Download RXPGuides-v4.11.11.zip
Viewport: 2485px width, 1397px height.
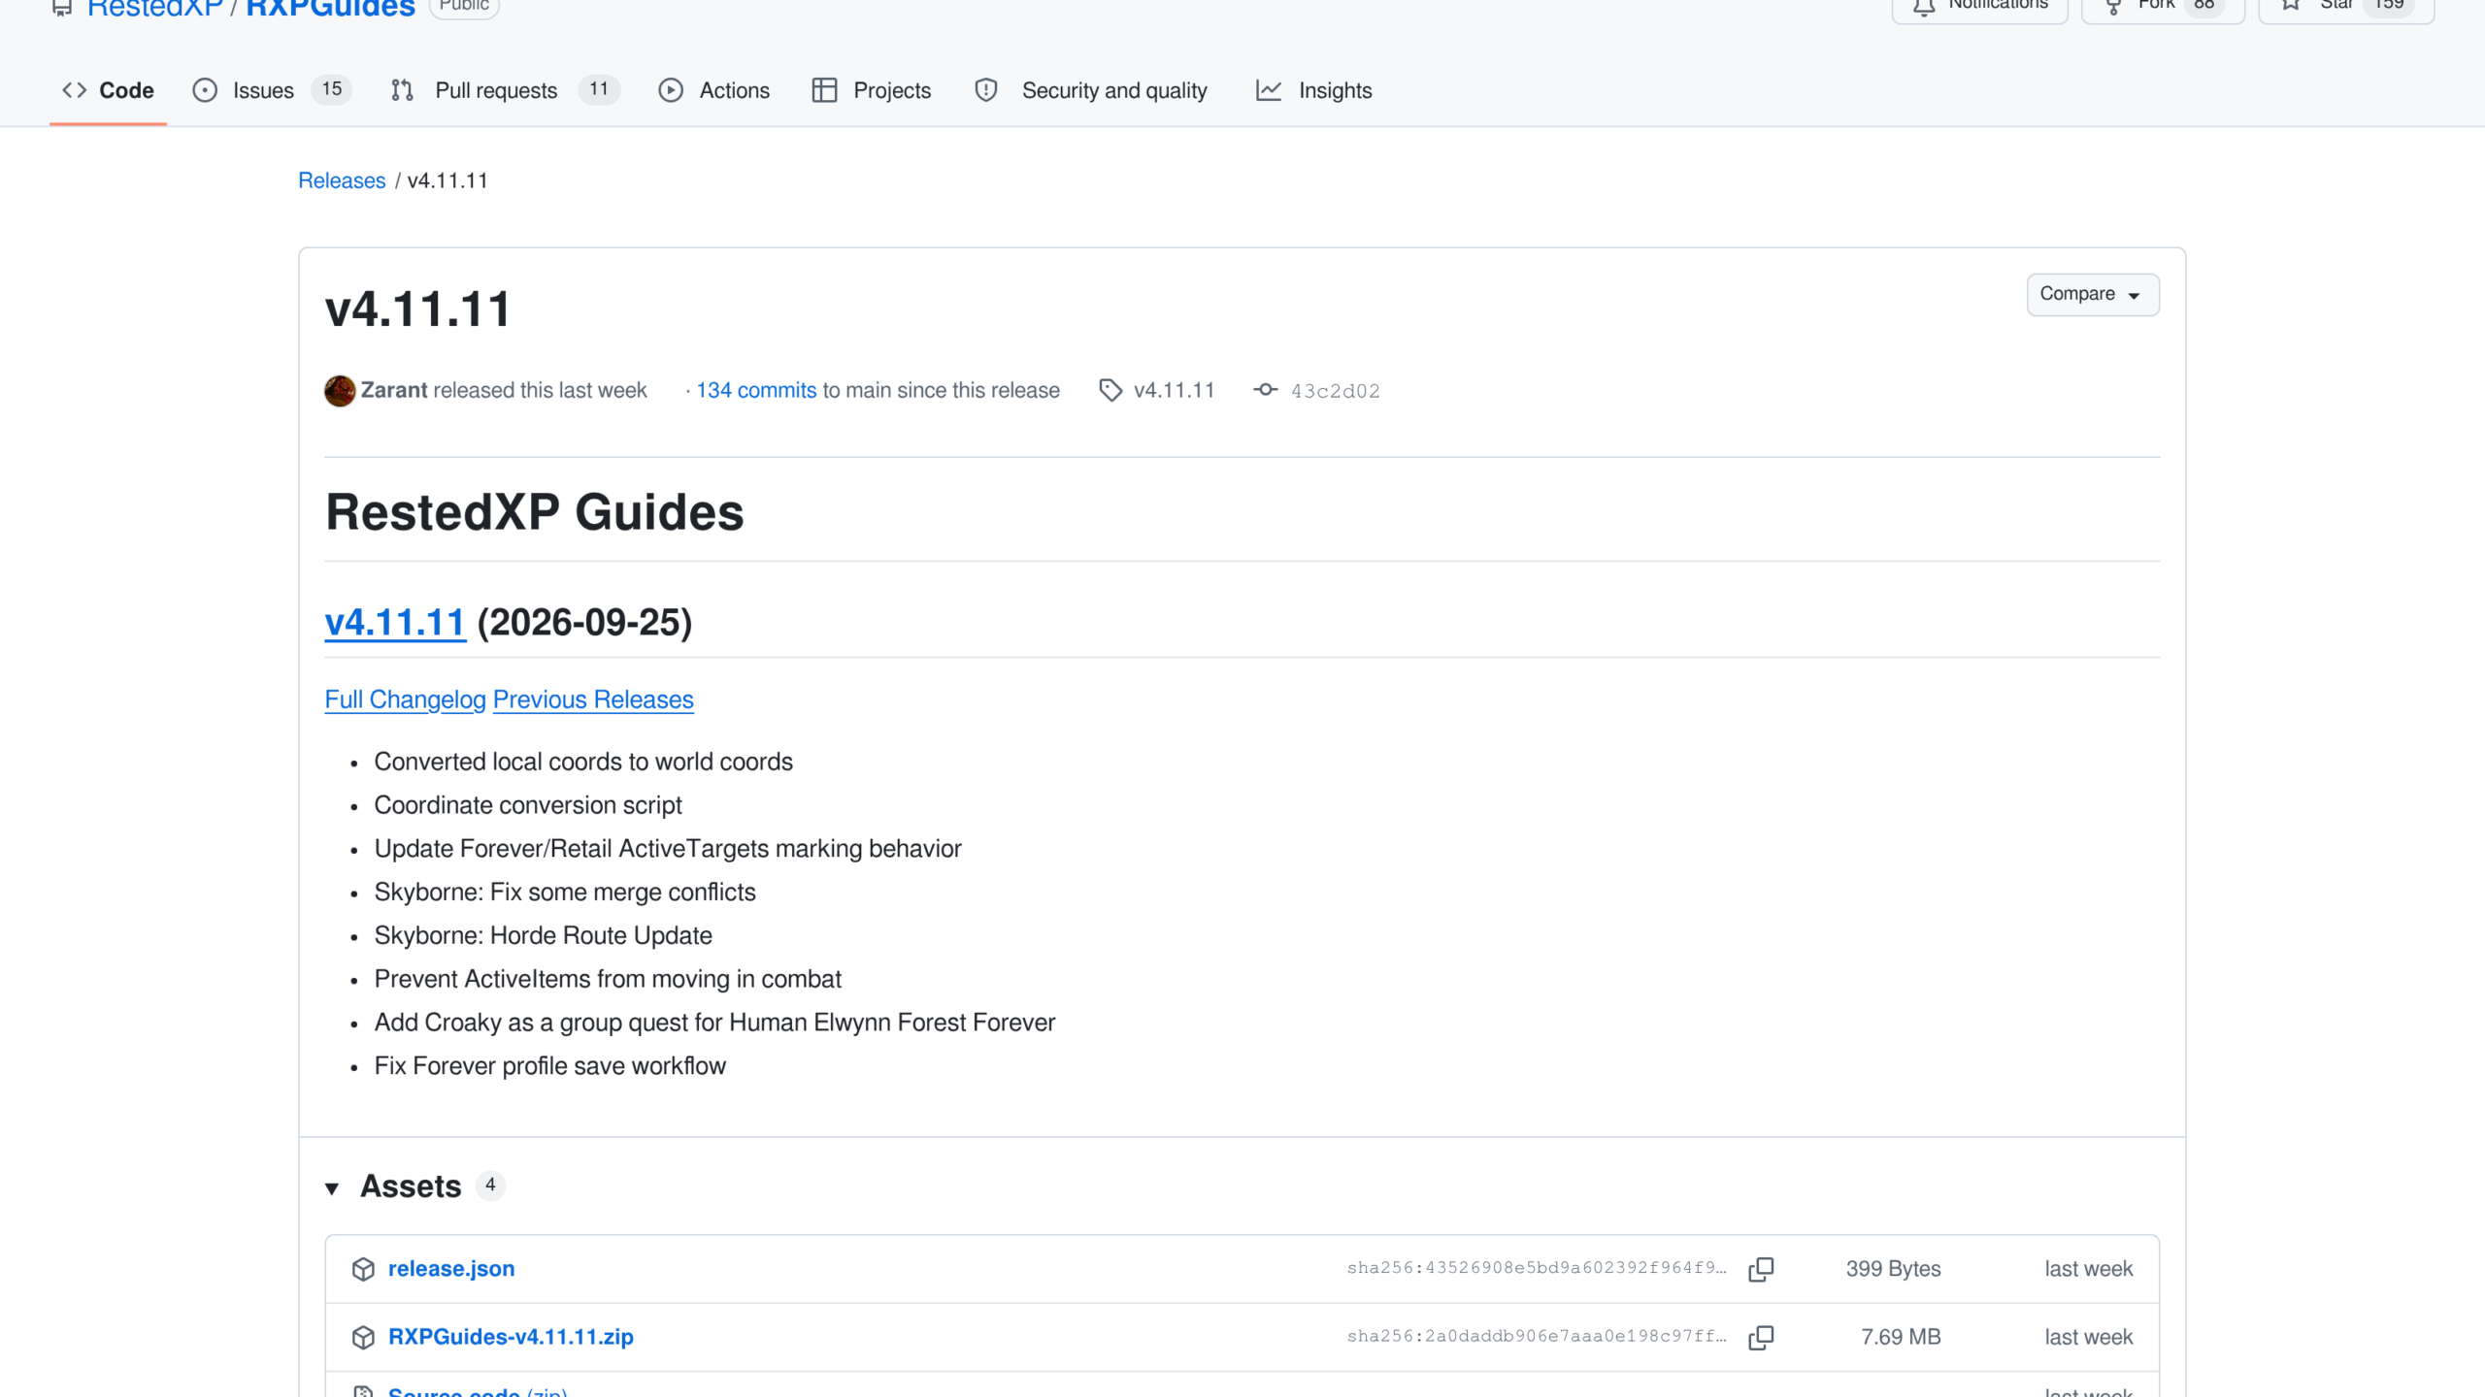[511, 1337]
